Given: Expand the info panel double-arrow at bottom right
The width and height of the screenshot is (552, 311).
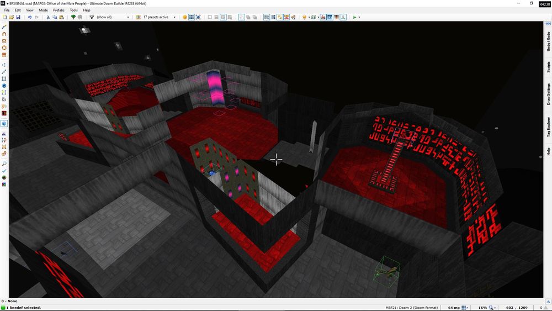Looking at the screenshot, I should (548, 302).
